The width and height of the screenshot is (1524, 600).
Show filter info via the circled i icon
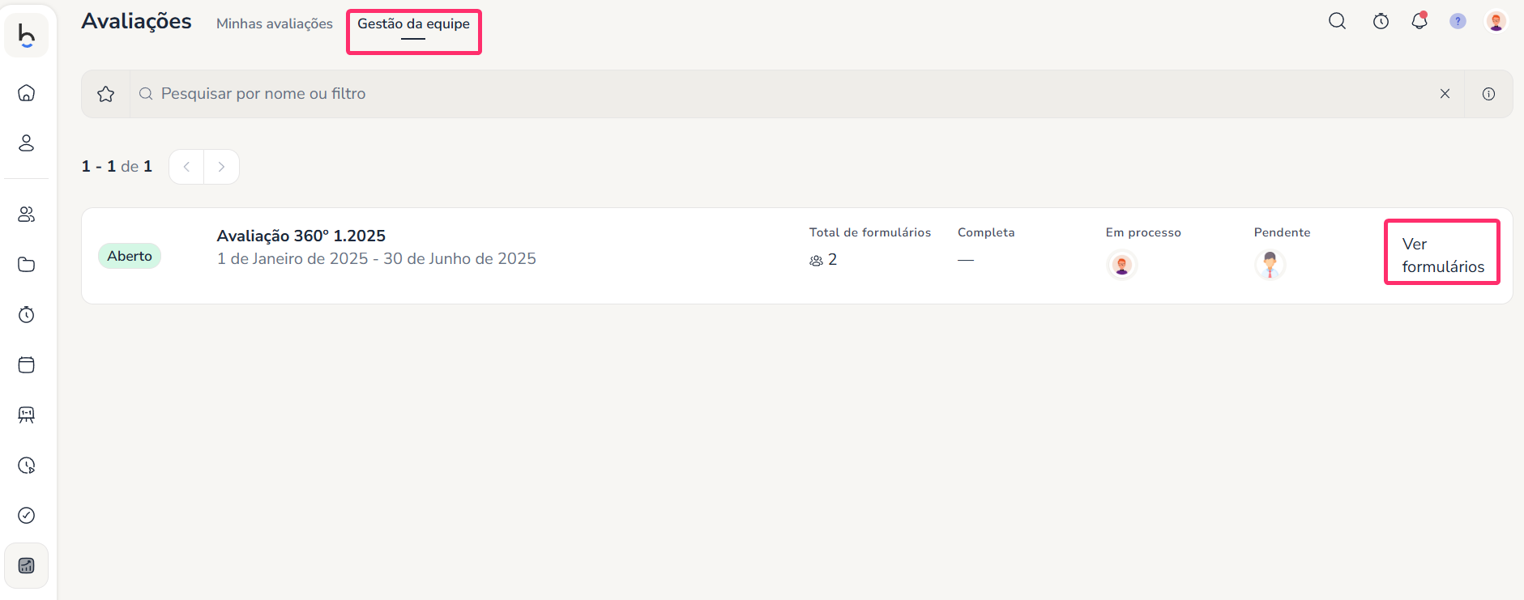point(1488,94)
